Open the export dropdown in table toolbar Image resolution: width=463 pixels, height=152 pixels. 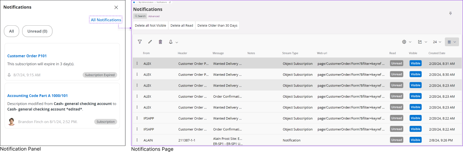[x=422, y=42]
